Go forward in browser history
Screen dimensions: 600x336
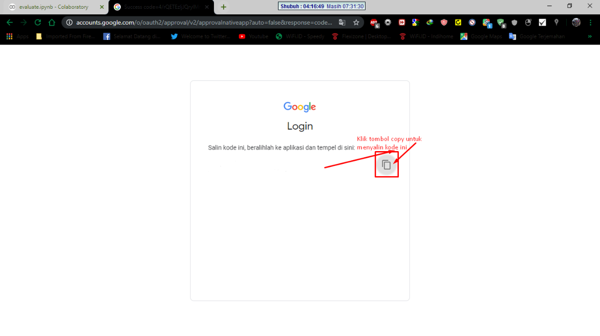click(x=24, y=23)
